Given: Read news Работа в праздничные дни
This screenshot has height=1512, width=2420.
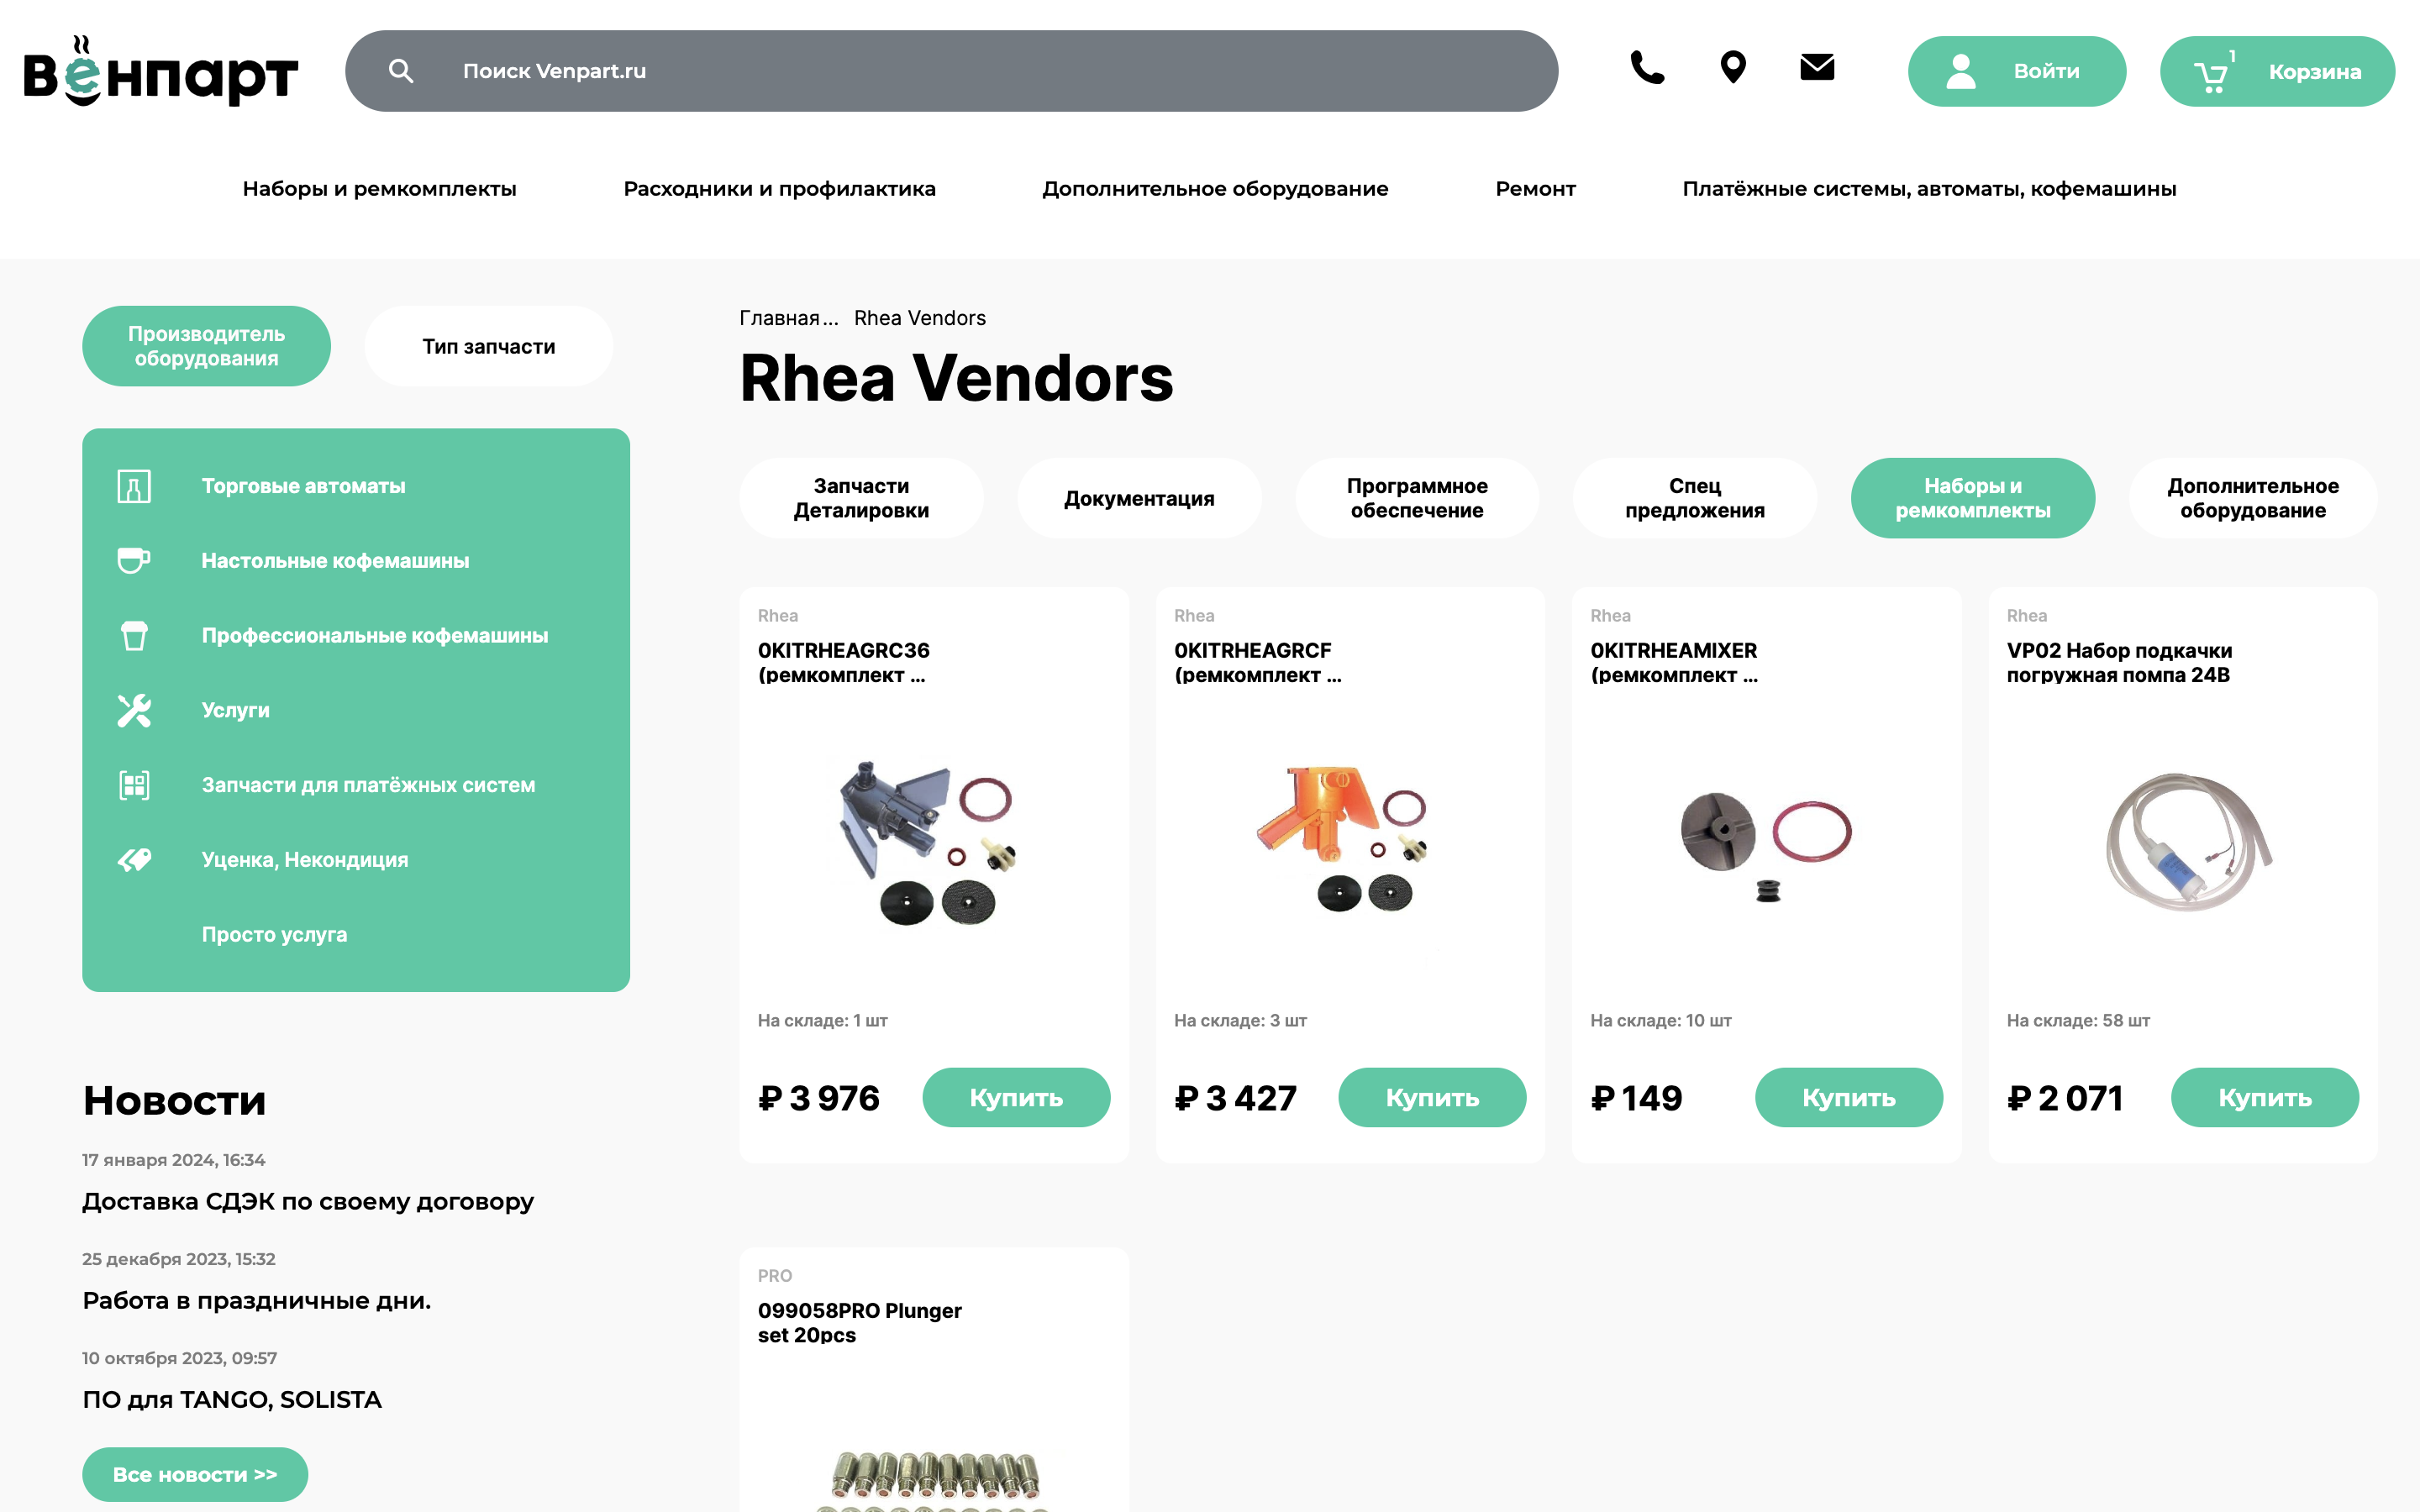Looking at the screenshot, I should tap(257, 1300).
